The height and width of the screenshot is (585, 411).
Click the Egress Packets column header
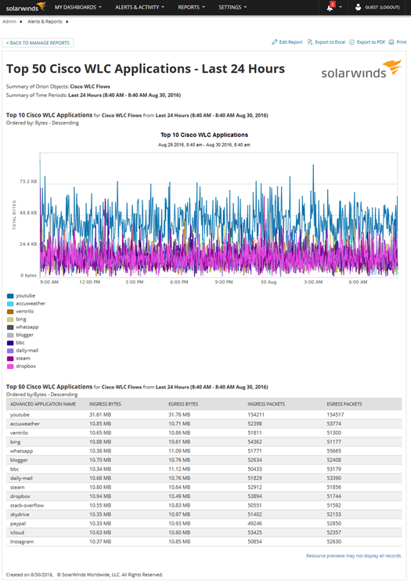pyautogui.click(x=344, y=404)
